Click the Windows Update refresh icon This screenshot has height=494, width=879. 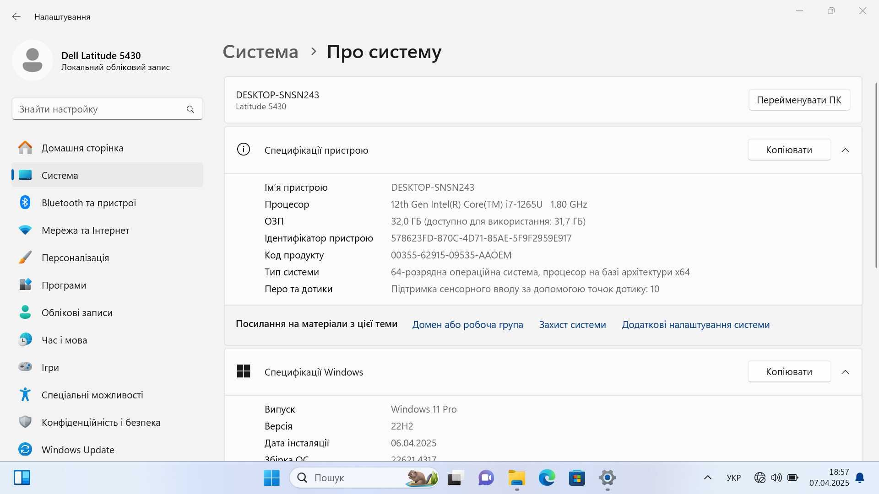point(25,449)
